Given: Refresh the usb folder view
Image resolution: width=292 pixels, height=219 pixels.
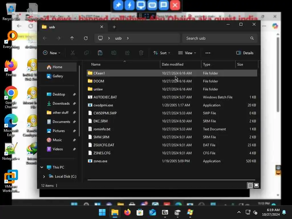Looking at the screenshot, I should click(86, 38).
